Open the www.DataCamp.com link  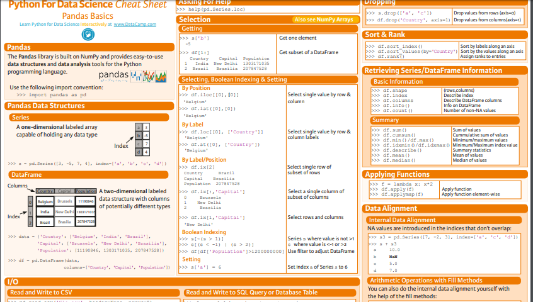pos(135,25)
